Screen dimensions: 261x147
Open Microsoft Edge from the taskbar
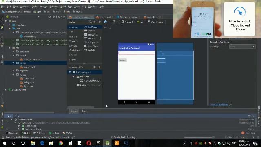tap(42, 143)
